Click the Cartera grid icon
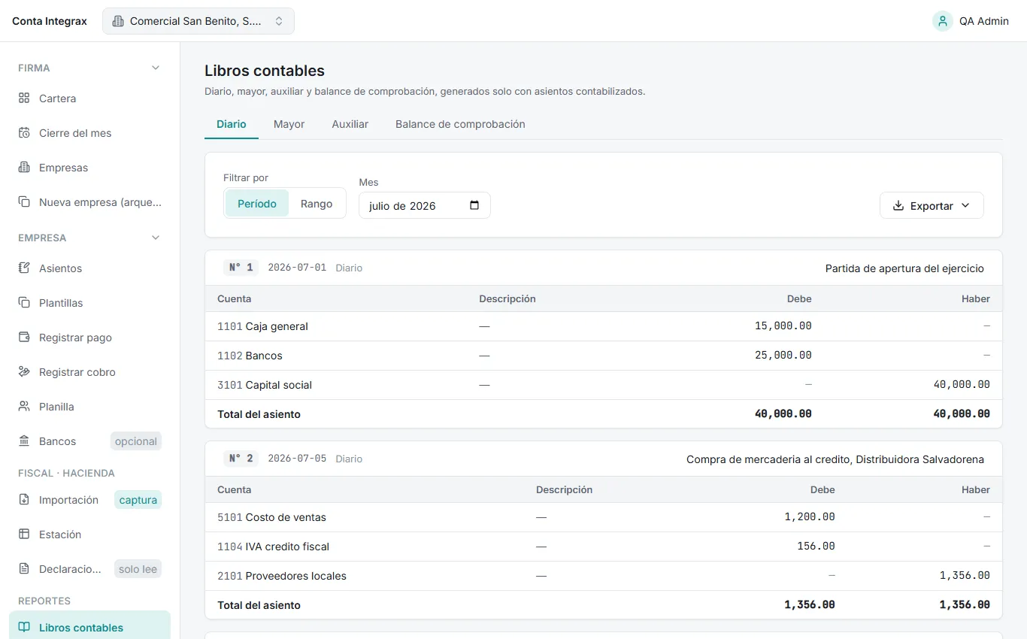 (24, 98)
